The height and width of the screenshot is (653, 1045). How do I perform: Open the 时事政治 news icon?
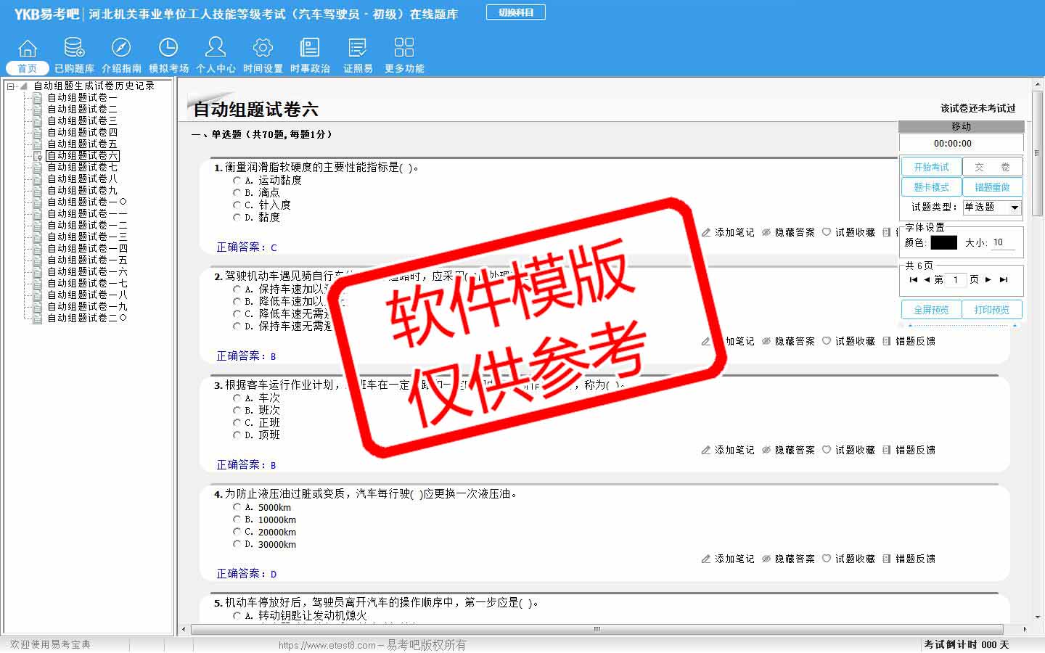[310, 48]
